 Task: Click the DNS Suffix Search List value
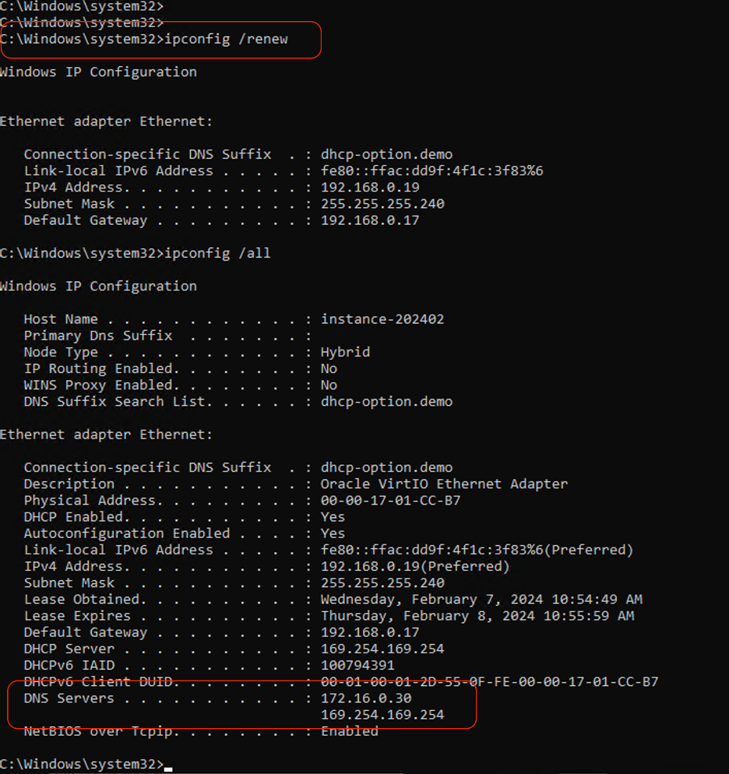[x=386, y=402]
